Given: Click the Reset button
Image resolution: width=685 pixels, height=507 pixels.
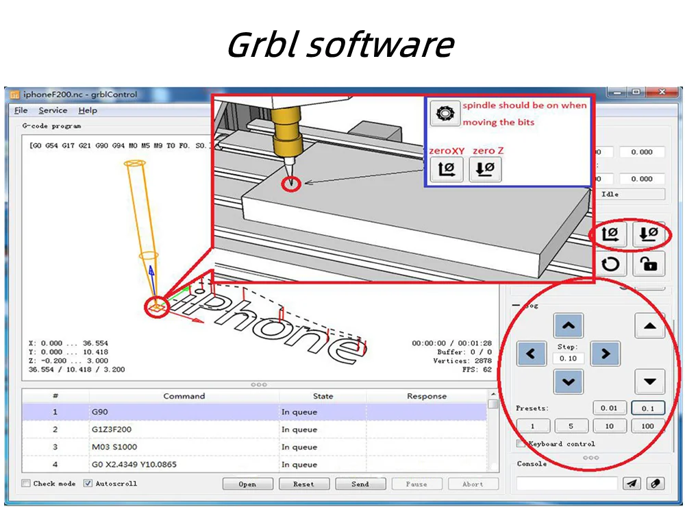Looking at the screenshot, I should click(303, 484).
